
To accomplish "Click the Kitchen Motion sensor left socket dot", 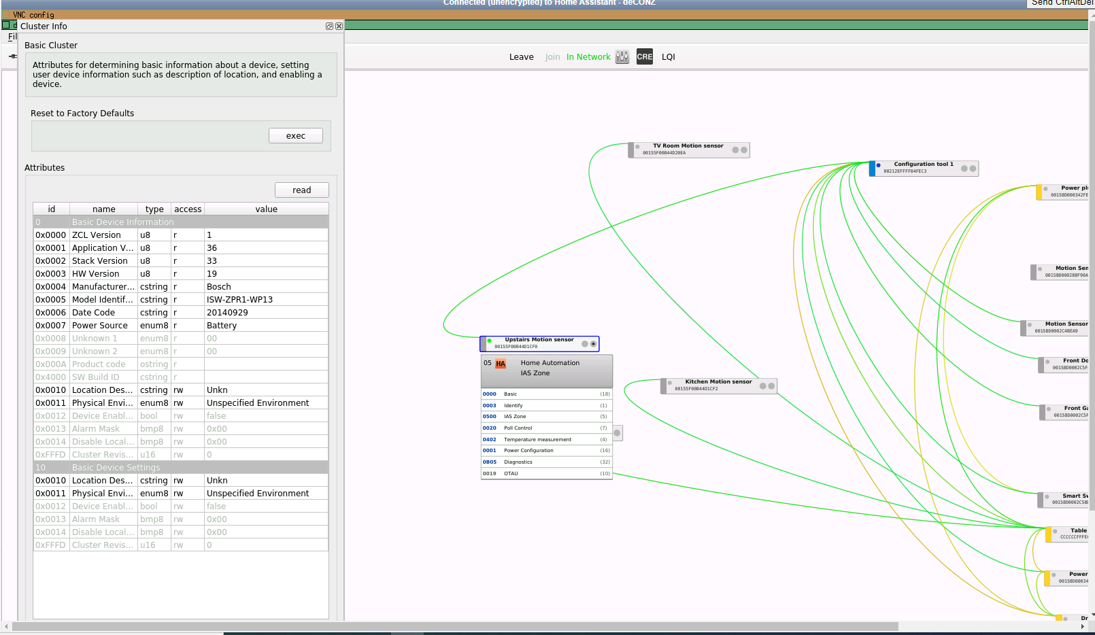I will pyautogui.click(x=763, y=386).
